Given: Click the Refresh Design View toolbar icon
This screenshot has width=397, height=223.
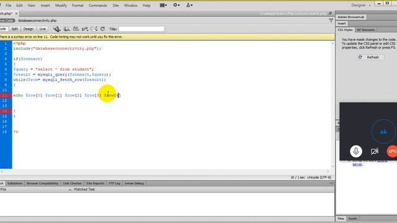Looking at the screenshot, I should 102,29.
